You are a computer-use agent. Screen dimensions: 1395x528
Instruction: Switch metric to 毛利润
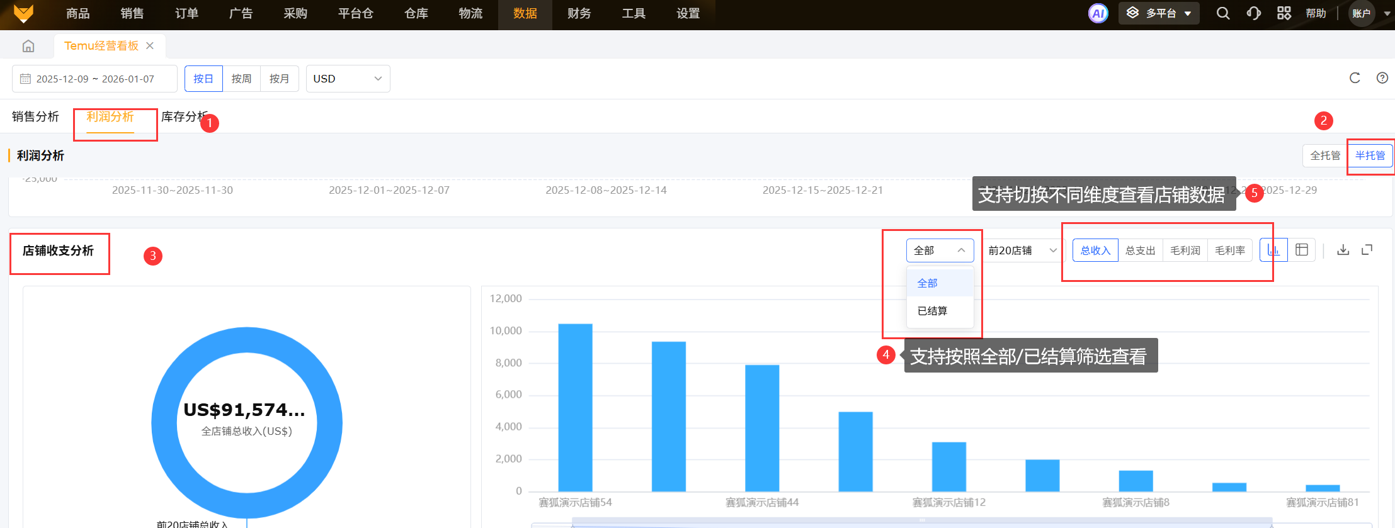click(1185, 250)
